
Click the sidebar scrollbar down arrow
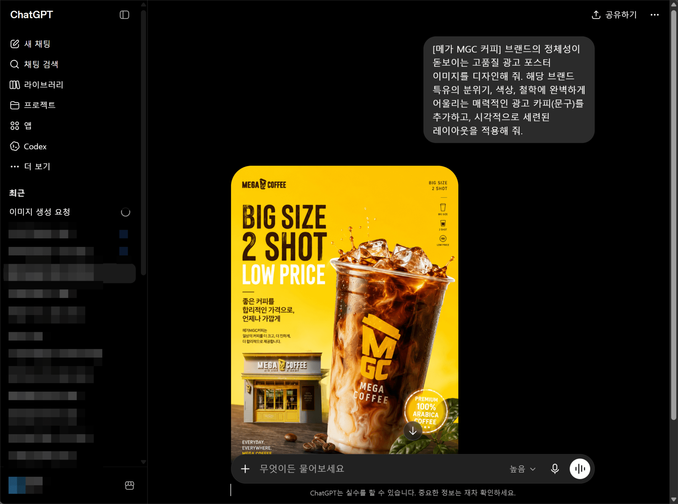pos(143,462)
